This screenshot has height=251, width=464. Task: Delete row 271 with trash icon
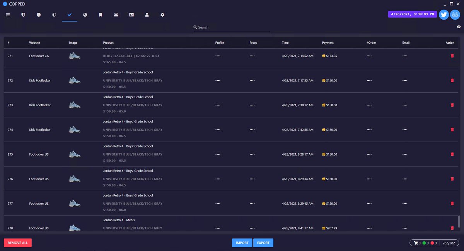point(452,56)
